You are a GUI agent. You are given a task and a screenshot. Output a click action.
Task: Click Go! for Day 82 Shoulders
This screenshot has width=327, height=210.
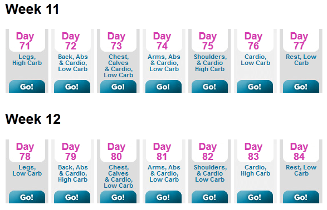coord(209,197)
